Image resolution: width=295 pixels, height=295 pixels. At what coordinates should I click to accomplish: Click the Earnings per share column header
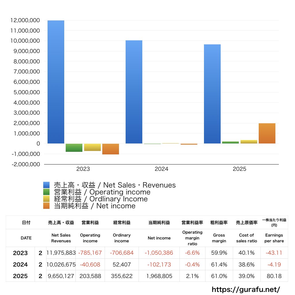tap(274, 238)
